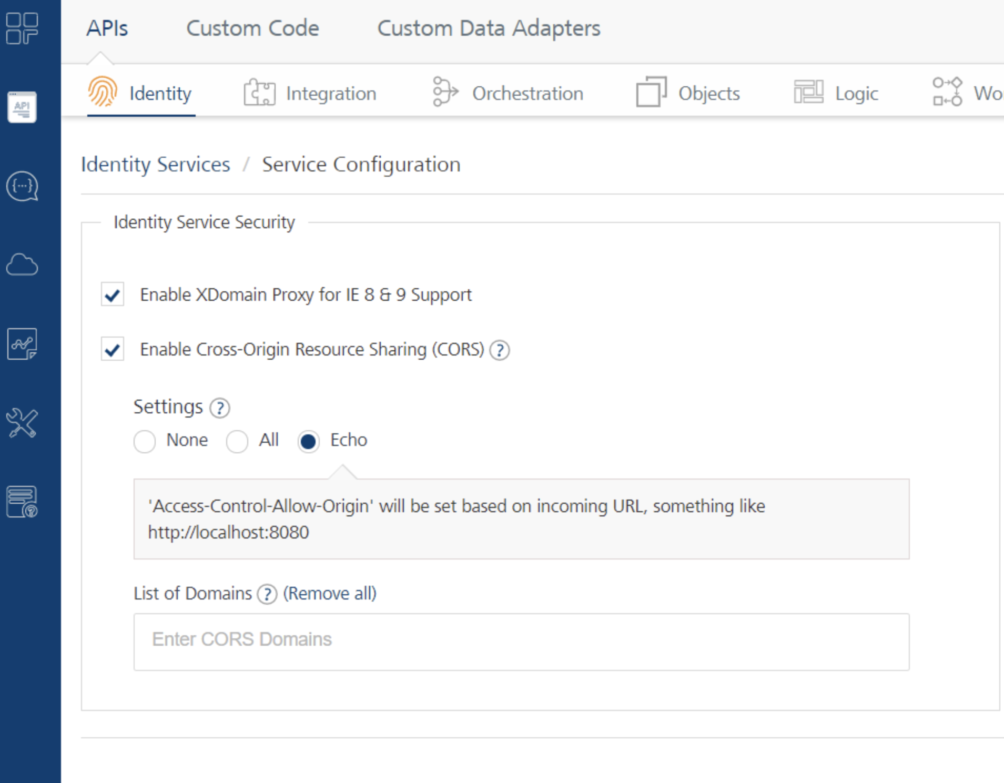Toggle Enable Cross-Origin Resource Sharing checkbox
Viewport: 1004px width, 783px height.
(113, 350)
